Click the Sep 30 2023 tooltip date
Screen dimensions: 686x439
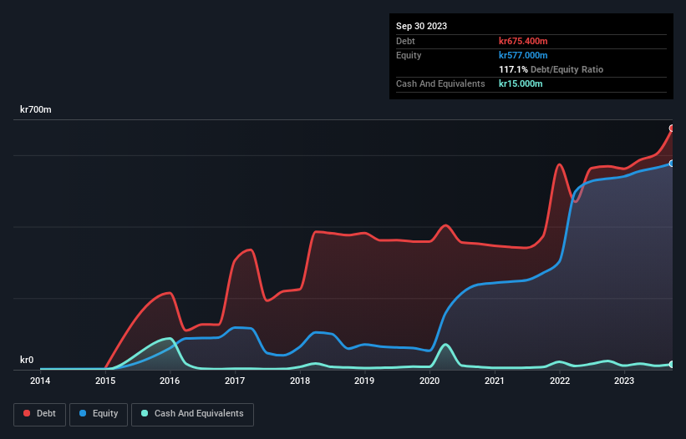[x=421, y=26]
